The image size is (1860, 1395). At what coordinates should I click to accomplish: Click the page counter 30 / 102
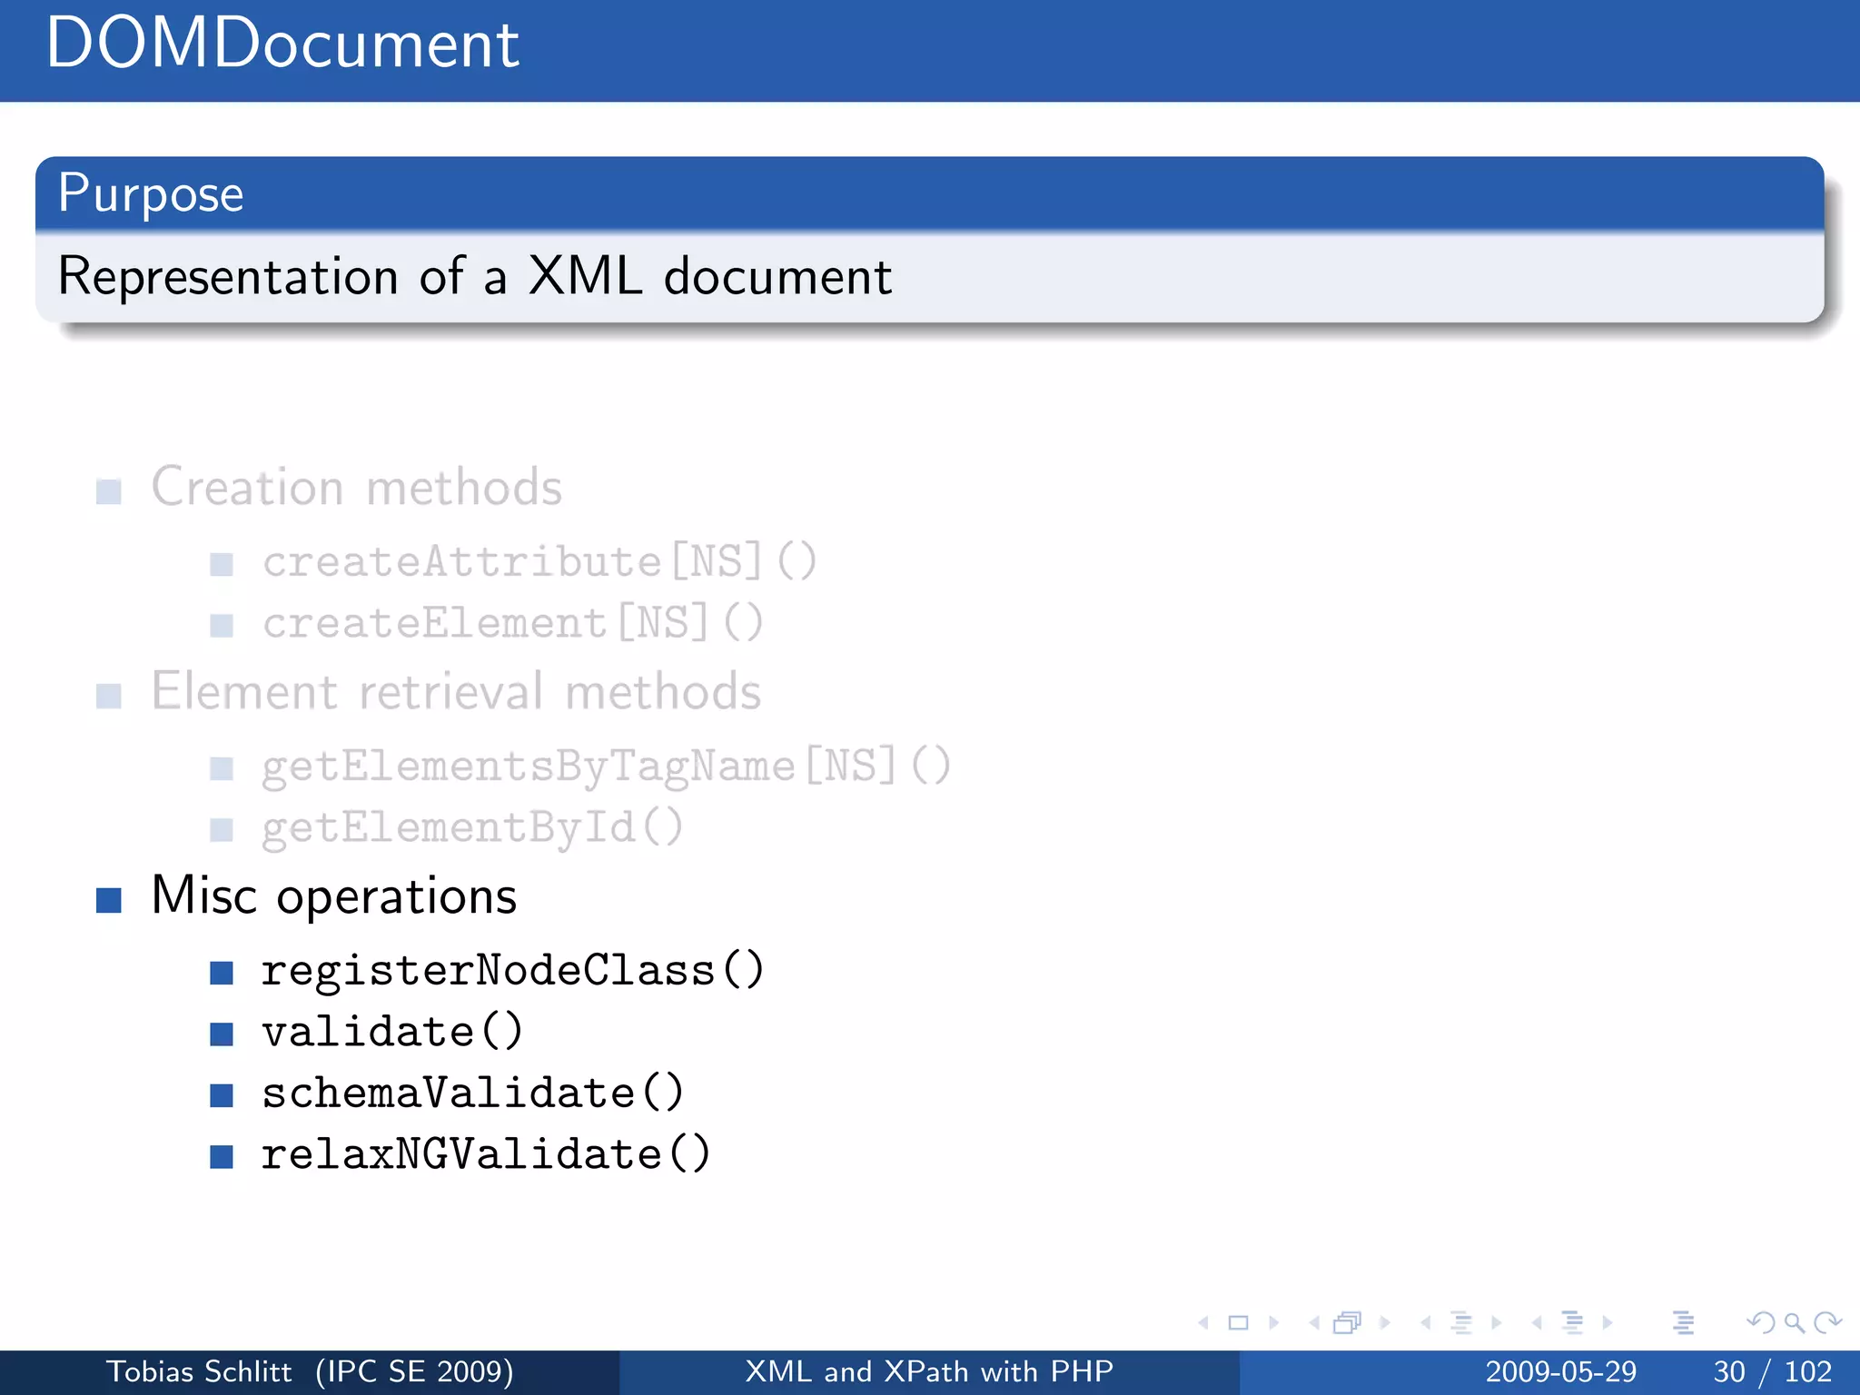click(1772, 1371)
